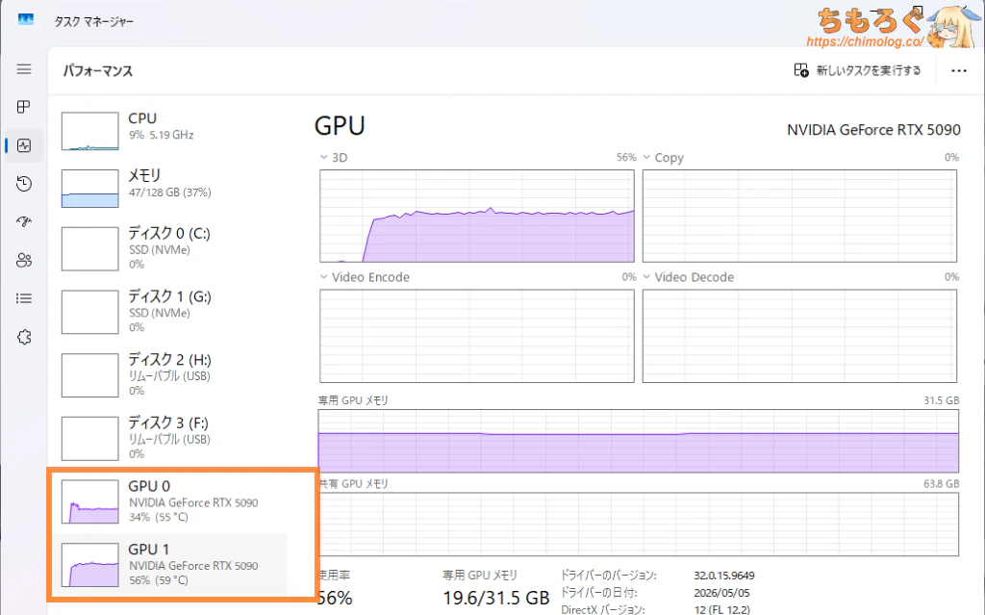Click the 3D utilization graph
985x615 pixels.
coord(477,216)
